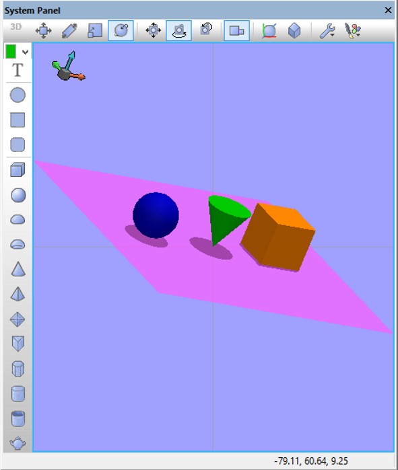Select the move object tool icon
This screenshot has width=398, height=470.
pyautogui.click(x=44, y=30)
